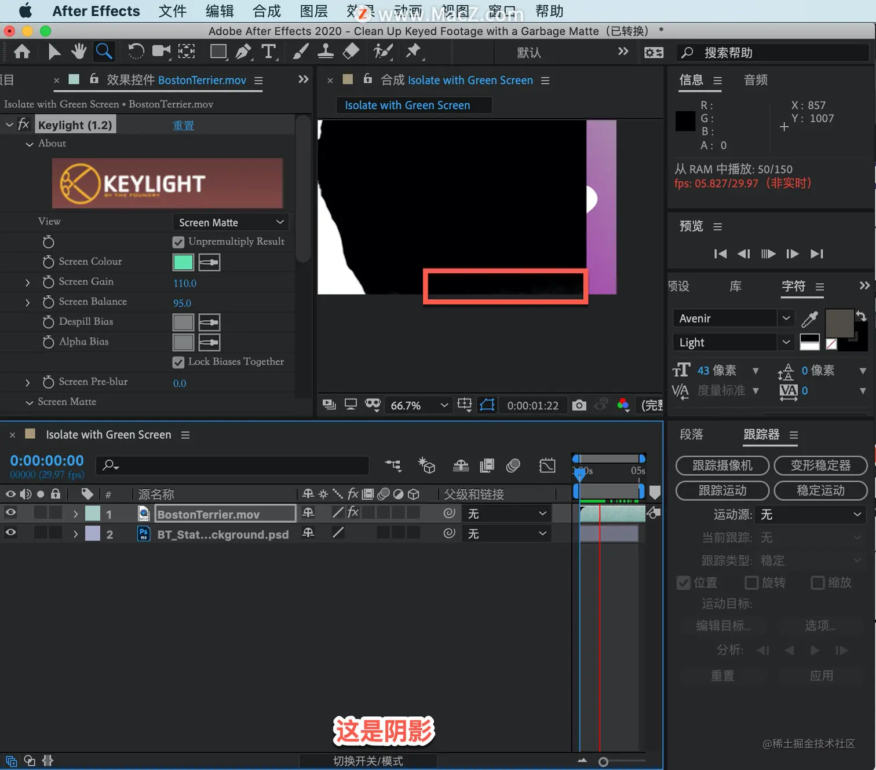
Task: Toggle the 缩放 checkbox
Action: coord(817,582)
